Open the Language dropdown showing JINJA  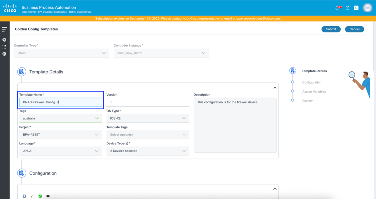coord(61,151)
